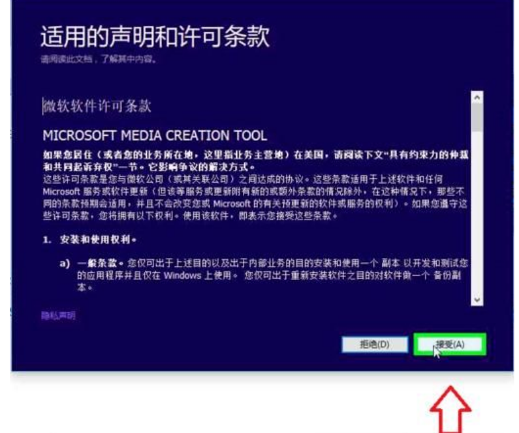This screenshot has height=433, width=519.
Task: Click the bold arbitration notice paragraph
Action: 255,157
